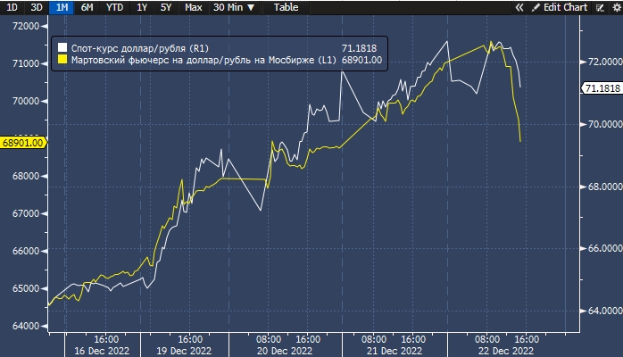Click white swatch for spot dollar/ruble series
The image size is (623, 357).
(61, 47)
